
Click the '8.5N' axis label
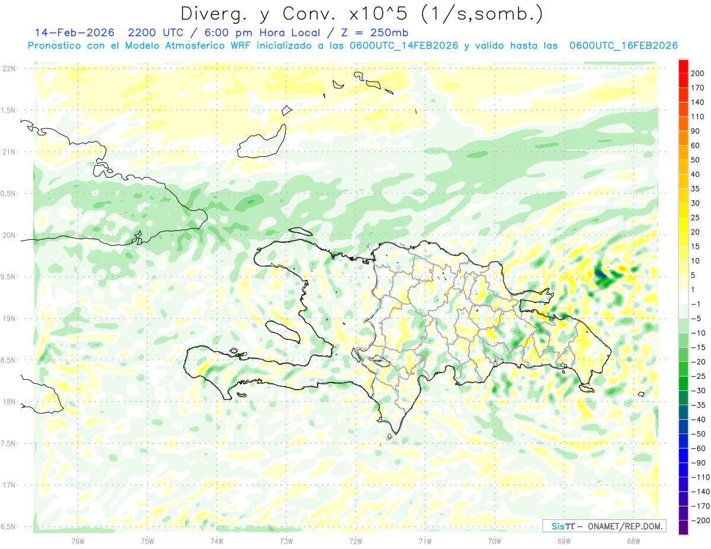click(x=8, y=360)
